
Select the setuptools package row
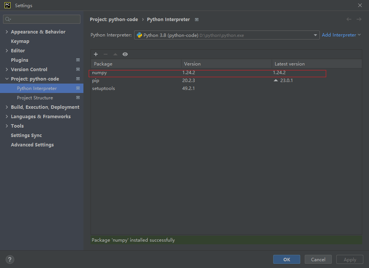226,88
